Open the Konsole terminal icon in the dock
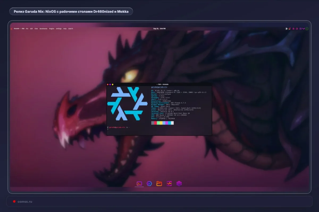This screenshot has height=212, width=319. pyautogui.click(x=139, y=183)
